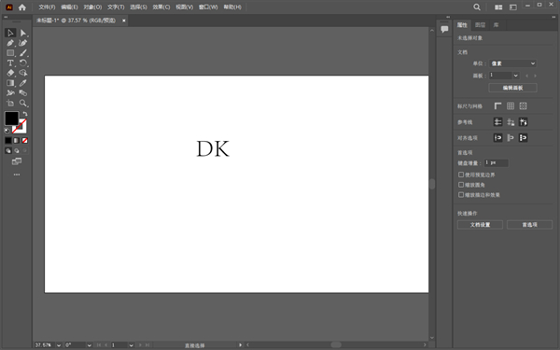Select the Artboard tool
Image resolution: width=560 pixels, height=350 pixels.
pos(10,104)
